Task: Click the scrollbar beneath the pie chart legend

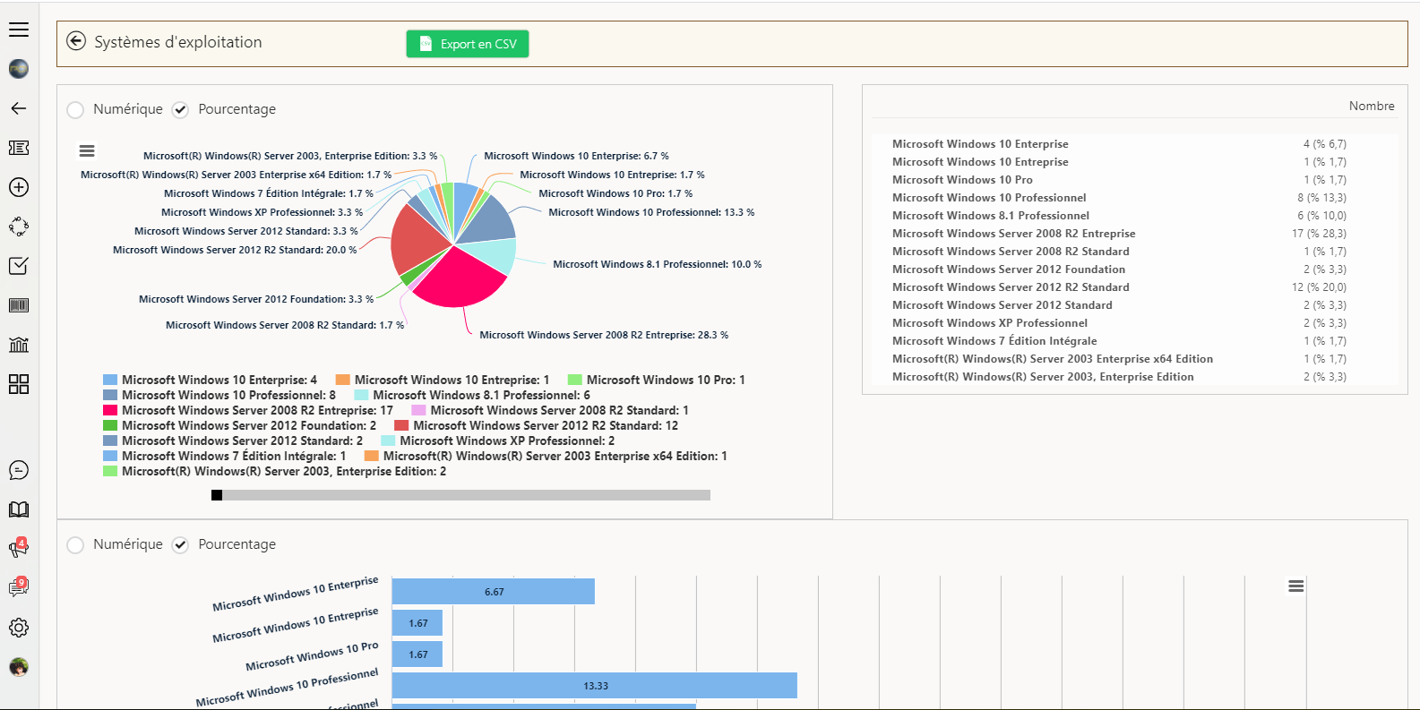Action: click(460, 495)
